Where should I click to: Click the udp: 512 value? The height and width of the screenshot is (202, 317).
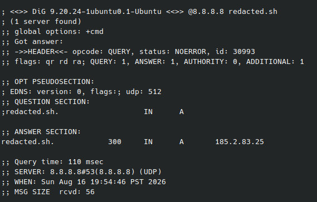(x=144, y=92)
